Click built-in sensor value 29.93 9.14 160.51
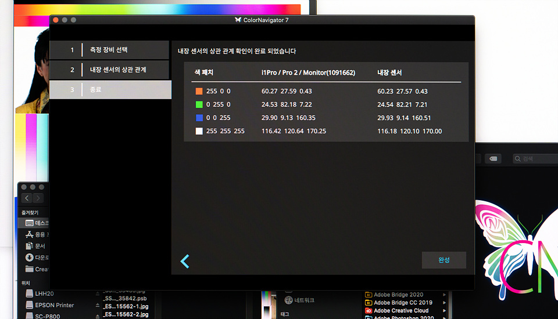Image resolution: width=558 pixels, height=319 pixels. click(404, 118)
